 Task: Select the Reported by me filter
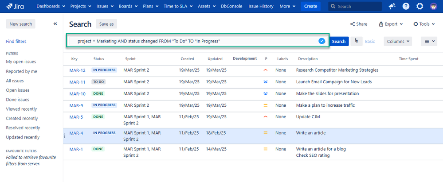21,71
